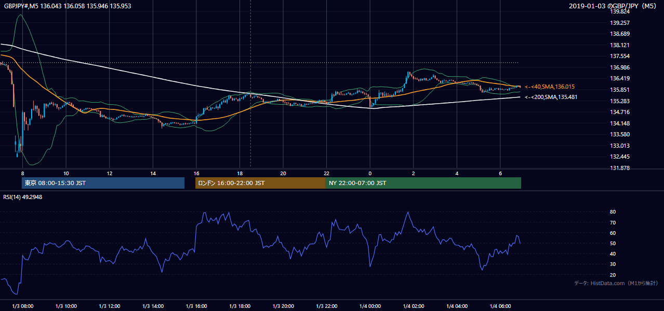
Task: Click hour label 0 under price chart
Action: pyautogui.click(x=370, y=173)
